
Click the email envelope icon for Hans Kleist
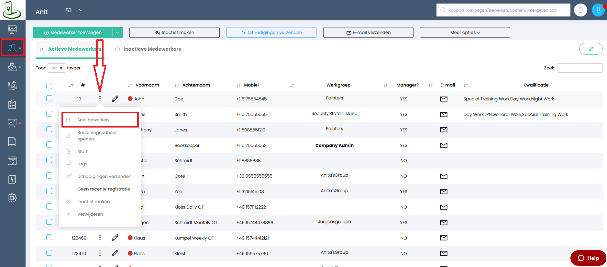[444, 253]
